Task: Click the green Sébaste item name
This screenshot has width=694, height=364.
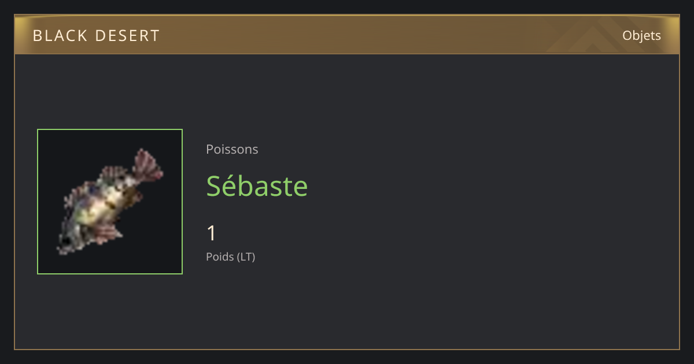Action: (x=257, y=185)
